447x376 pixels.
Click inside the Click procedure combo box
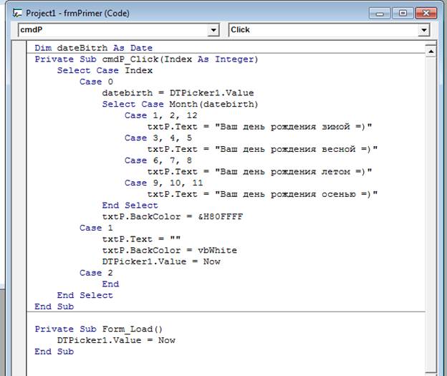coord(324,30)
